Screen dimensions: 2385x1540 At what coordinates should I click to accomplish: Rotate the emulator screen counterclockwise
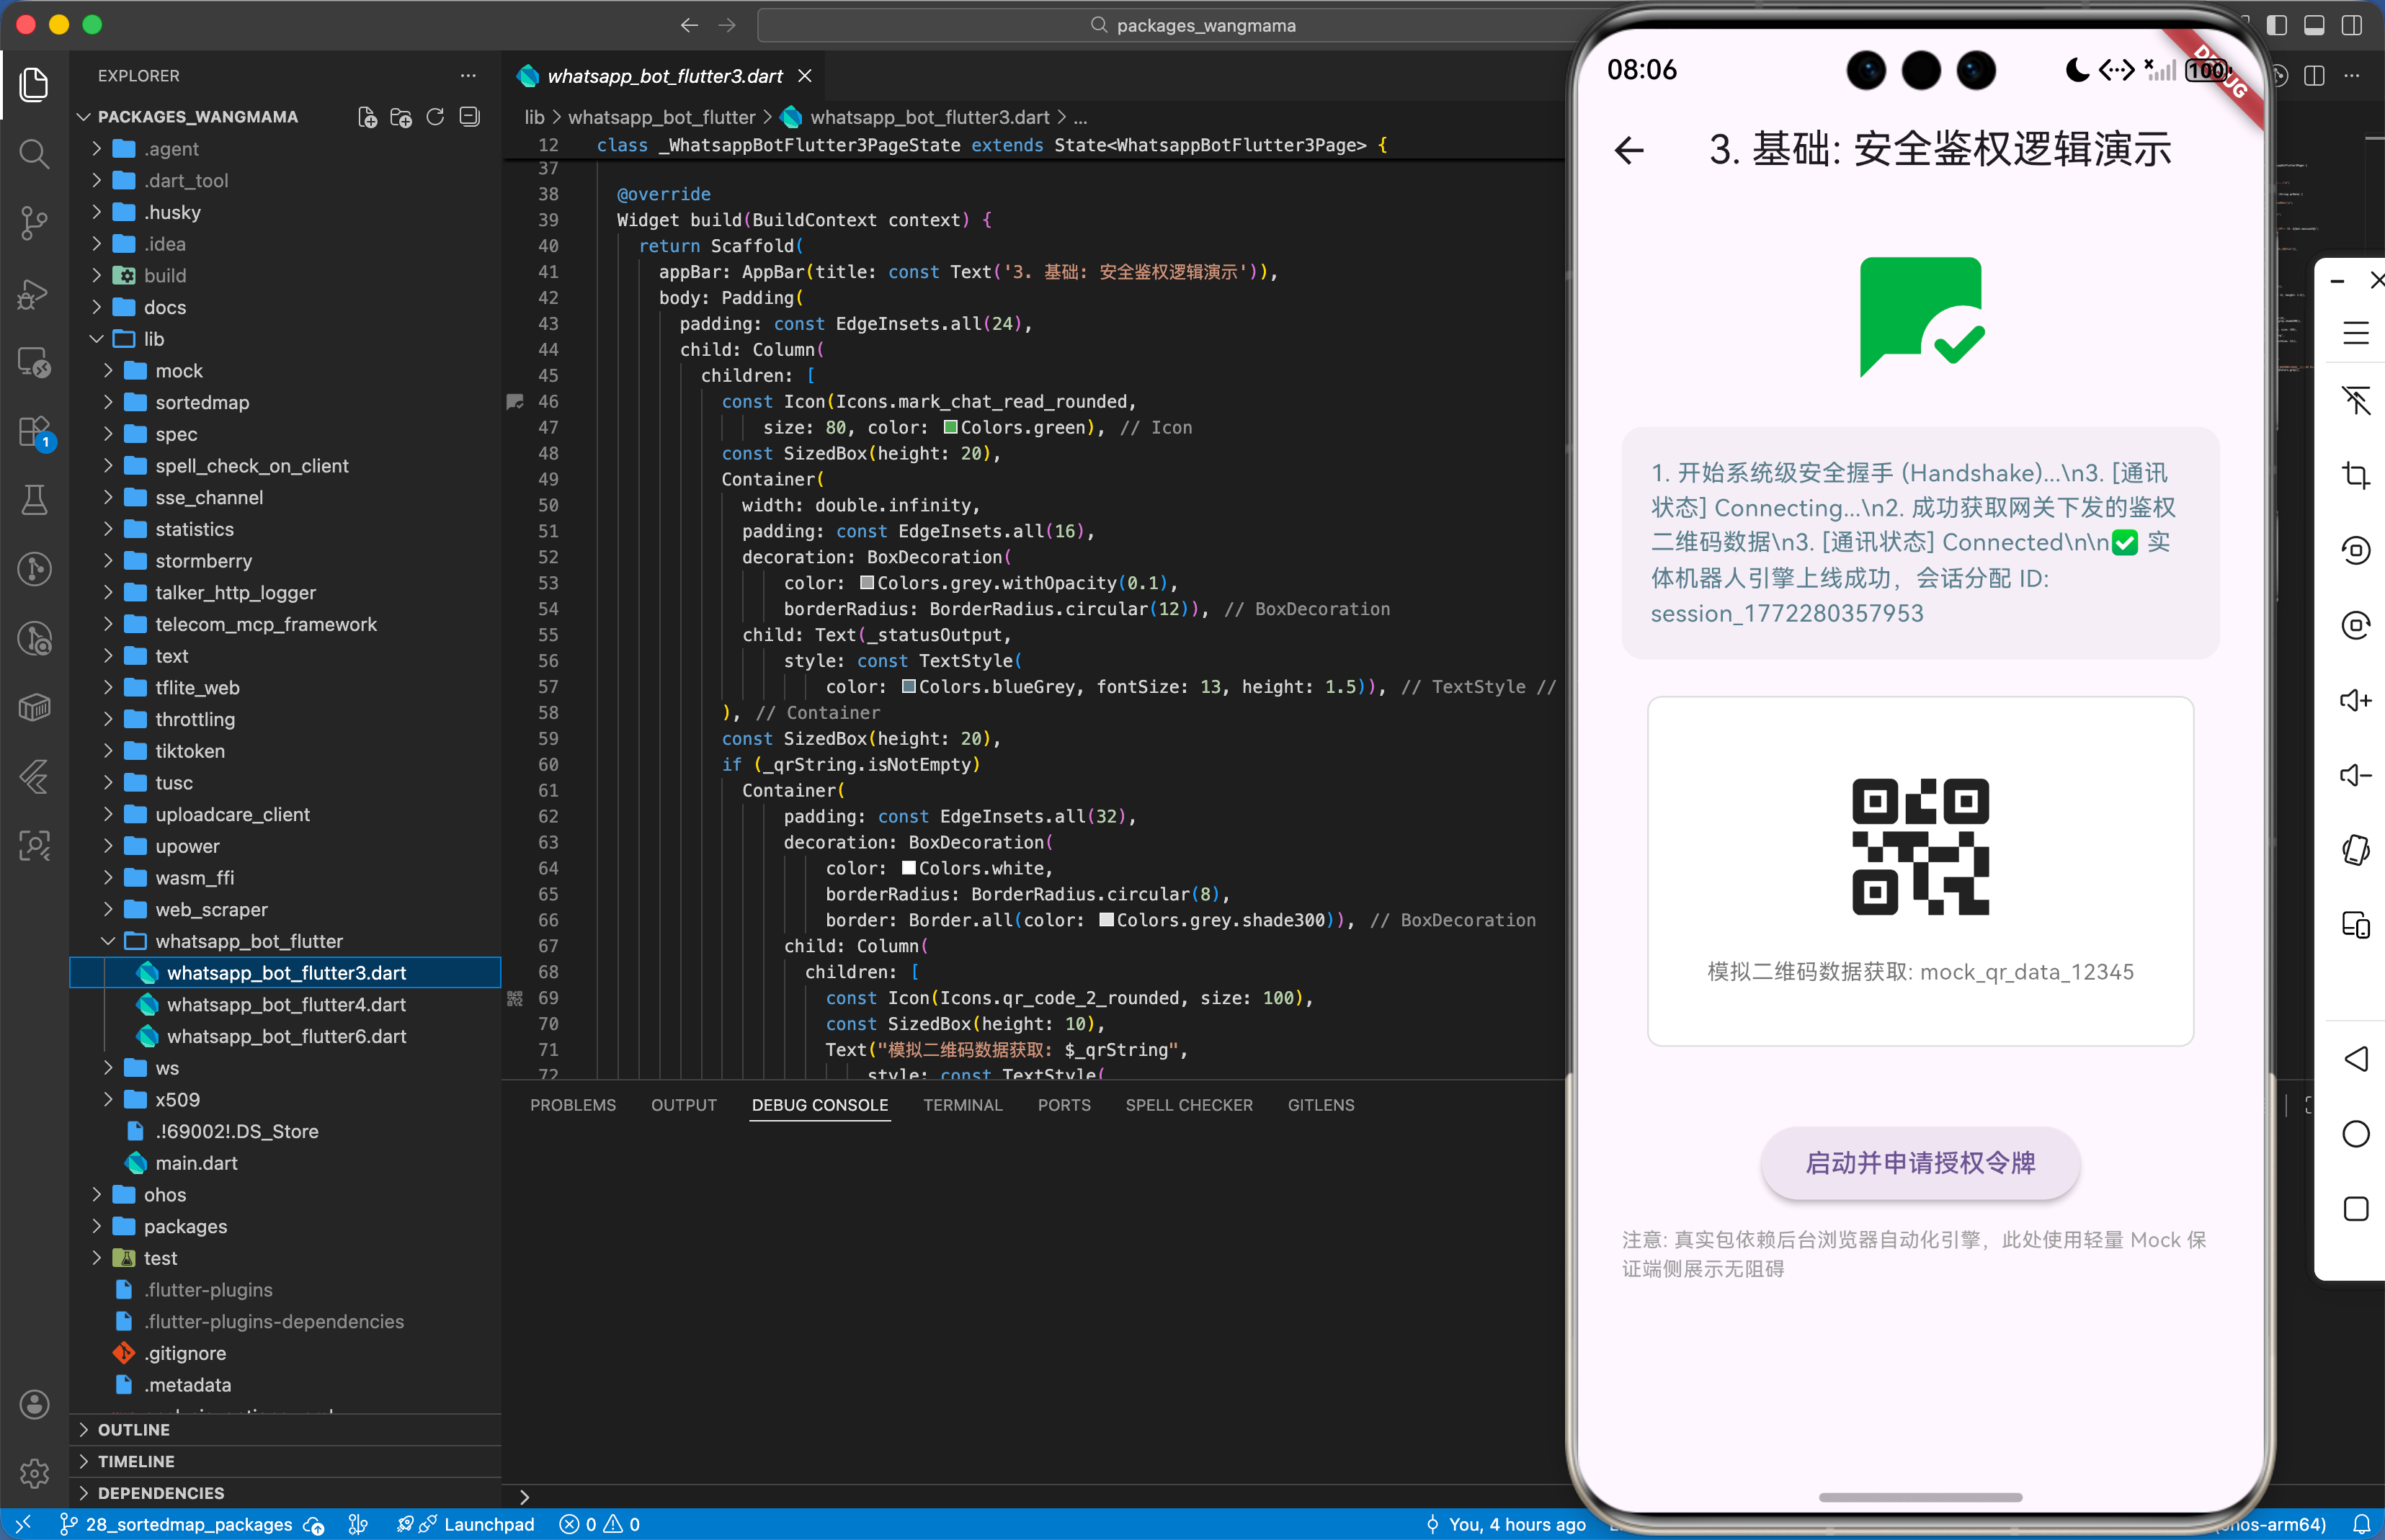(2357, 550)
